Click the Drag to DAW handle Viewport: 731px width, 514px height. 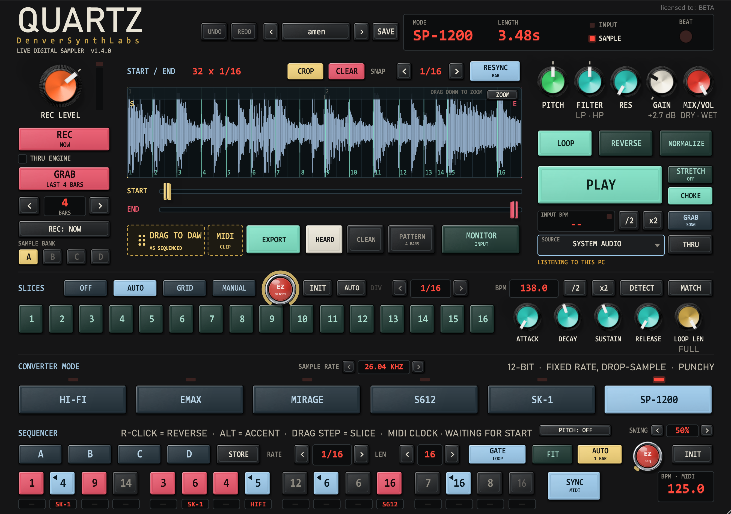coord(166,240)
